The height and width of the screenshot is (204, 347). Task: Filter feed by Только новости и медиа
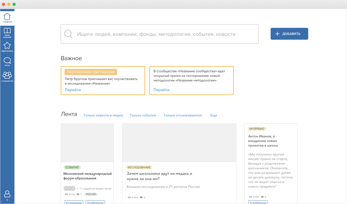pos(103,115)
